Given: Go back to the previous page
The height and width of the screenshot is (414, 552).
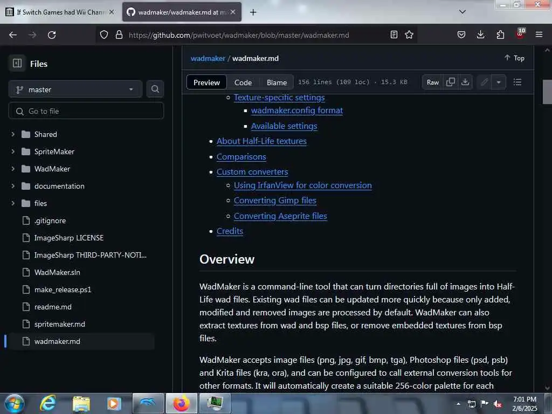Looking at the screenshot, I should (x=13, y=35).
